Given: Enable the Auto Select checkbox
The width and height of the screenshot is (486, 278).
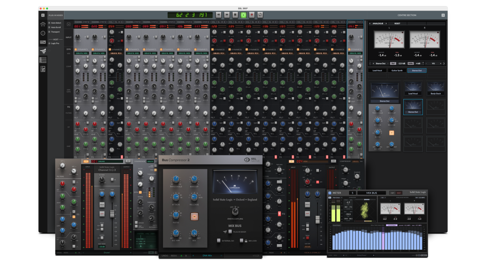Looking at the screenshot, I should [49, 23].
